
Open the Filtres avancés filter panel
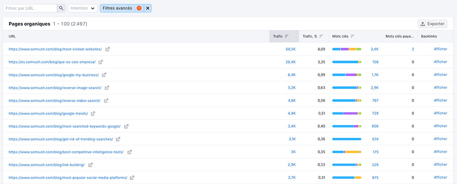[122, 8]
